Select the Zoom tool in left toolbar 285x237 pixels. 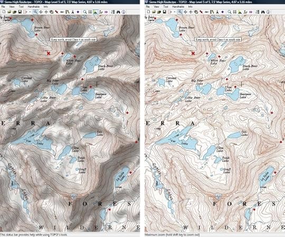click(35, 12)
